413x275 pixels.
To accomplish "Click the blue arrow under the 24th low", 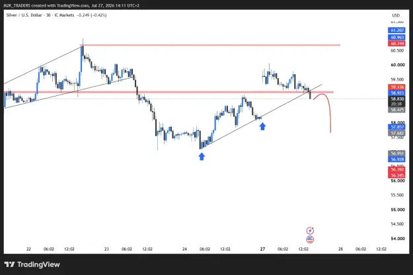I will click(x=202, y=157).
